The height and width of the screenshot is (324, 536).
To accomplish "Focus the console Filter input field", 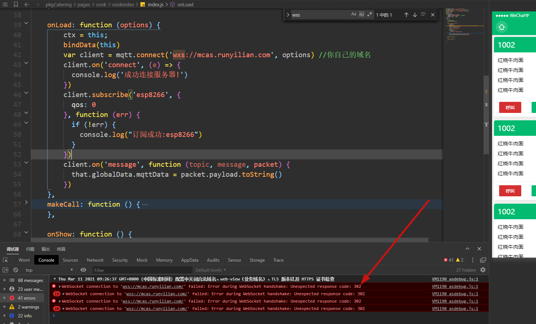I will (142, 270).
